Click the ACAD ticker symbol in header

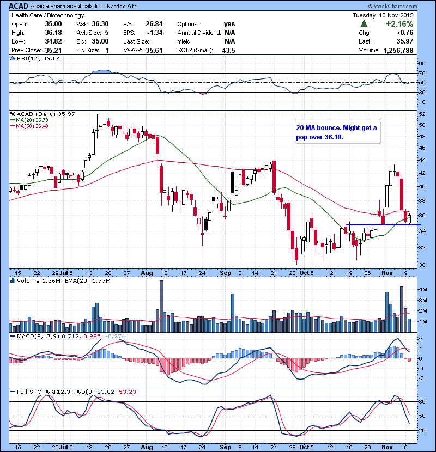tap(19, 6)
